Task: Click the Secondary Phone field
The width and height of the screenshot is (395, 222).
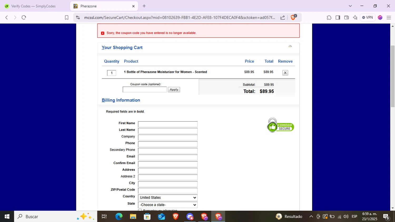Action: pyautogui.click(x=168, y=151)
